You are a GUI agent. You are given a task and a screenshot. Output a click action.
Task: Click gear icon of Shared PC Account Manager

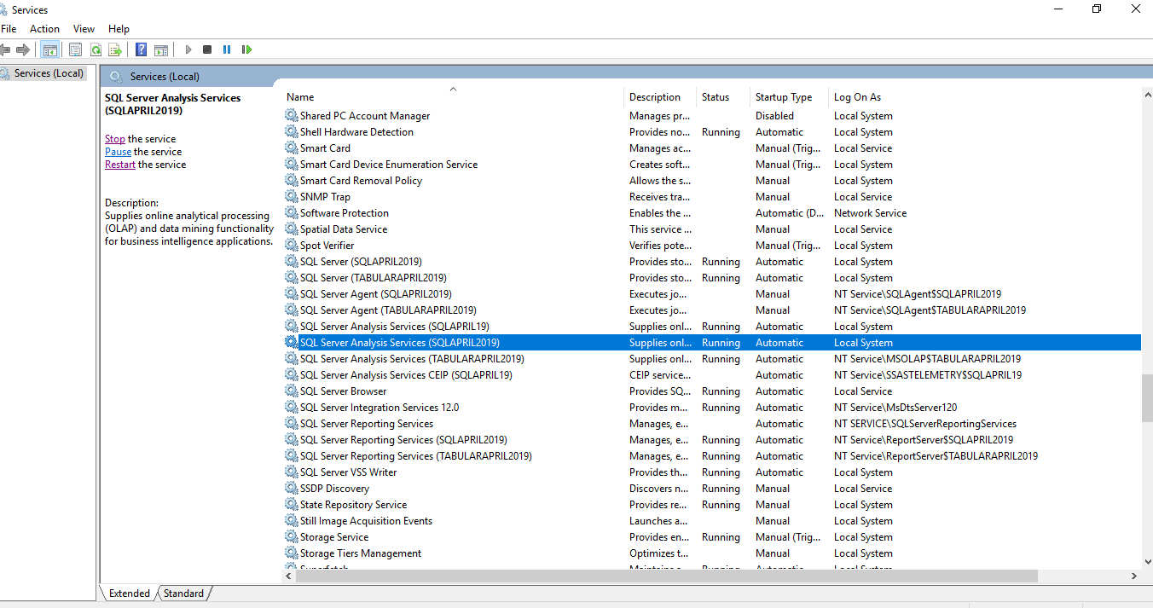point(292,116)
